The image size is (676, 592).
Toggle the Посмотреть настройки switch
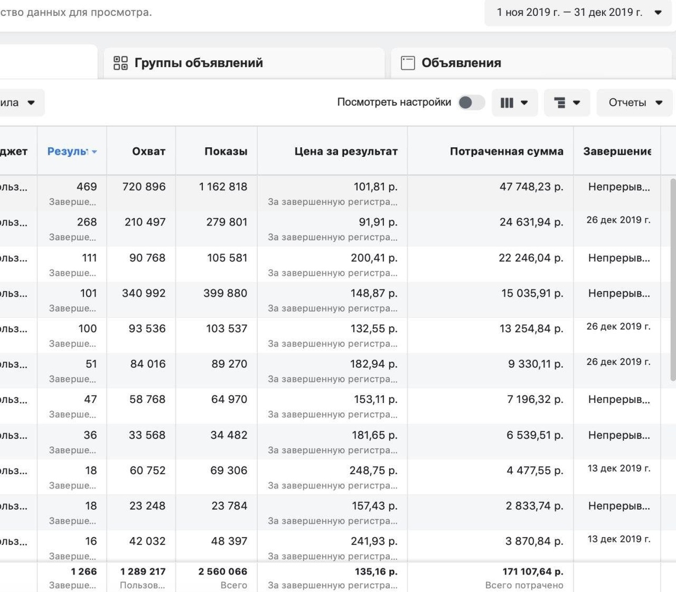[472, 103]
